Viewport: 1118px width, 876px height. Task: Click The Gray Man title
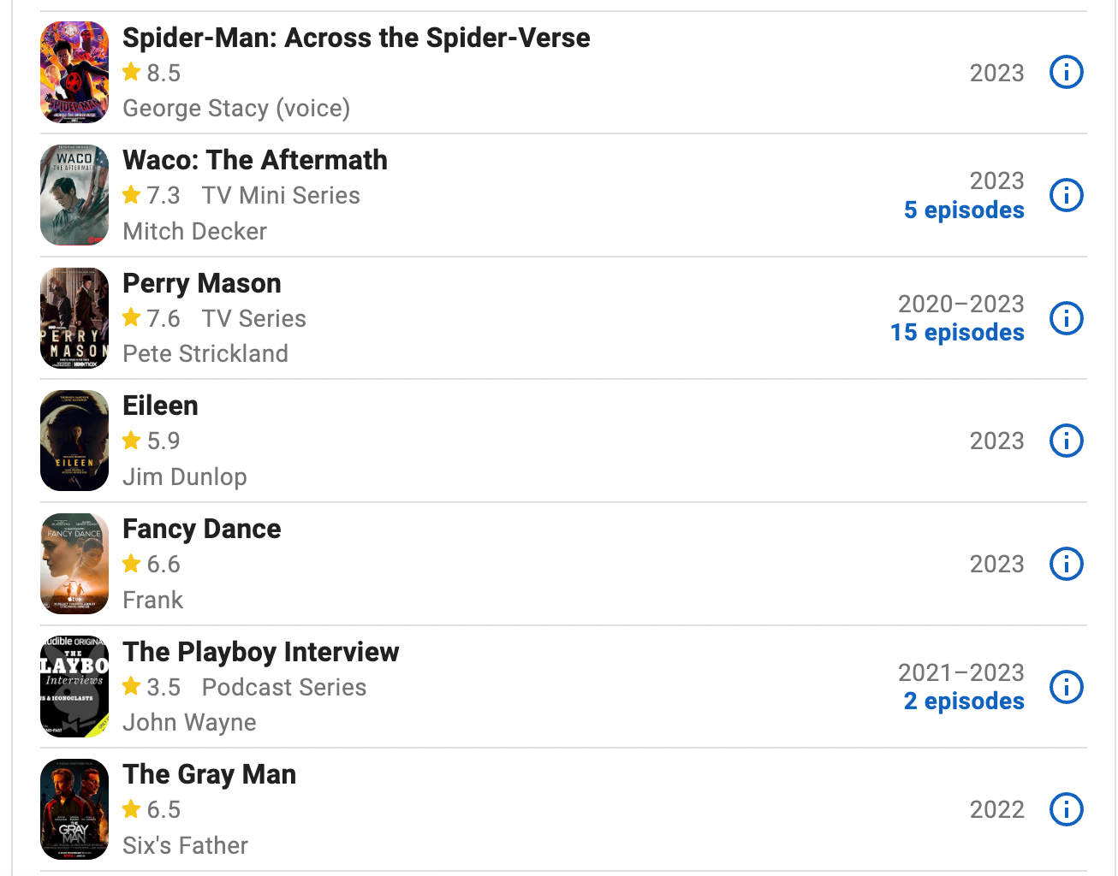pyautogui.click(x=210, y=774)
